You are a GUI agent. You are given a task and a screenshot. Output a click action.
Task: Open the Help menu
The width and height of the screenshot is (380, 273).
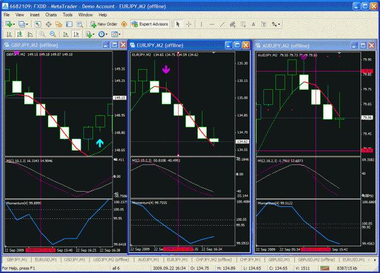103,15
